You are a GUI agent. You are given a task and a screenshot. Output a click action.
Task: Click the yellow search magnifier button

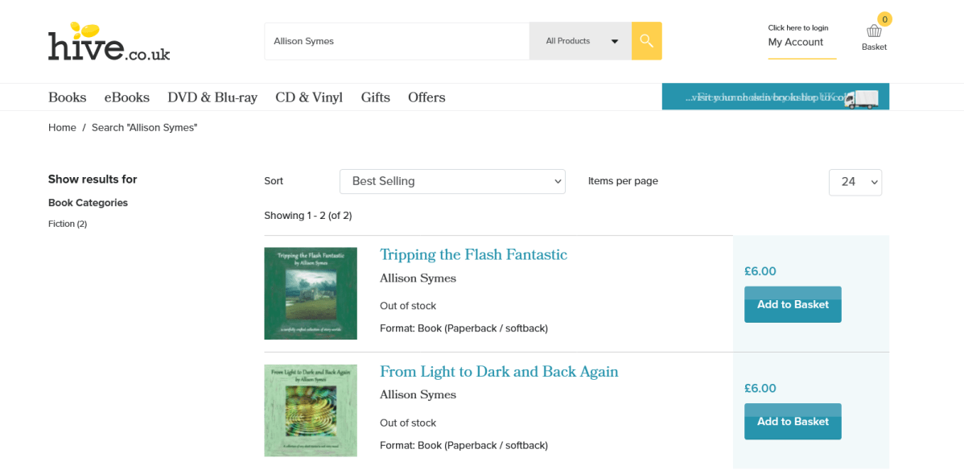click(x=646, y=41)
